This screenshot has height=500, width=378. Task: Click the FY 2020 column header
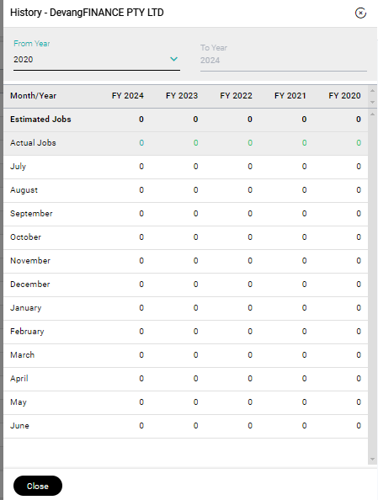point(344,96)
